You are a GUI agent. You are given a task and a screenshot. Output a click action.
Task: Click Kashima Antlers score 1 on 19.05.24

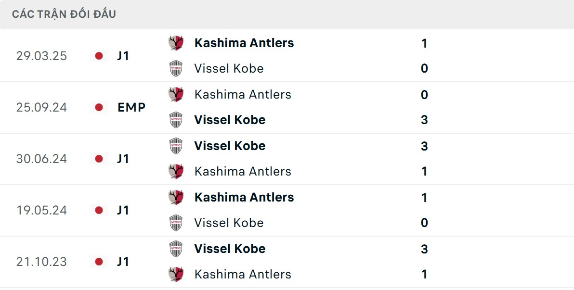click(x=424, y=197)
